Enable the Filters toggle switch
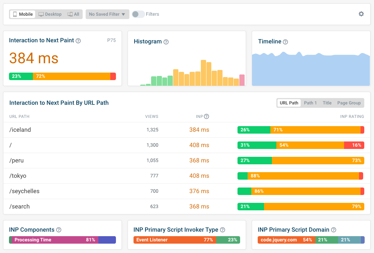The width and height of the screenshot is (374, 253). tap(138, 14)
